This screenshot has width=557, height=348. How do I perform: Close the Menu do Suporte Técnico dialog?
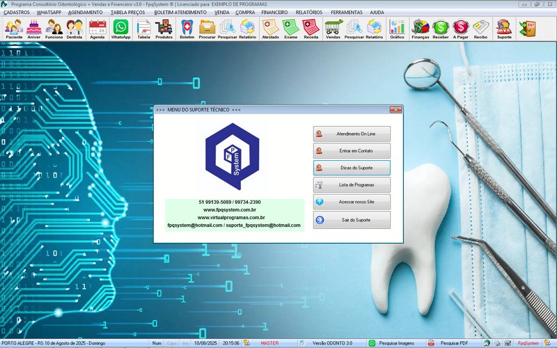[395, 109]
